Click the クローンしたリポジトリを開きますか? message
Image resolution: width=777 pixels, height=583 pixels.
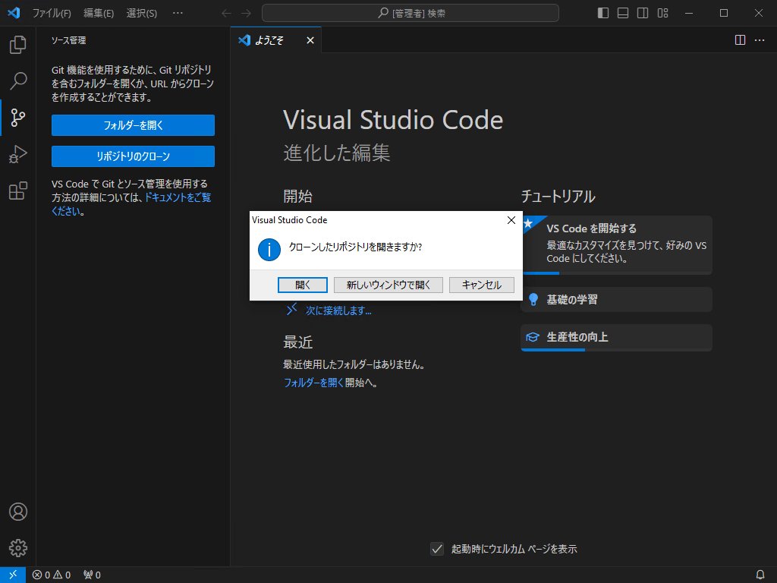click(x=355, y=247)
